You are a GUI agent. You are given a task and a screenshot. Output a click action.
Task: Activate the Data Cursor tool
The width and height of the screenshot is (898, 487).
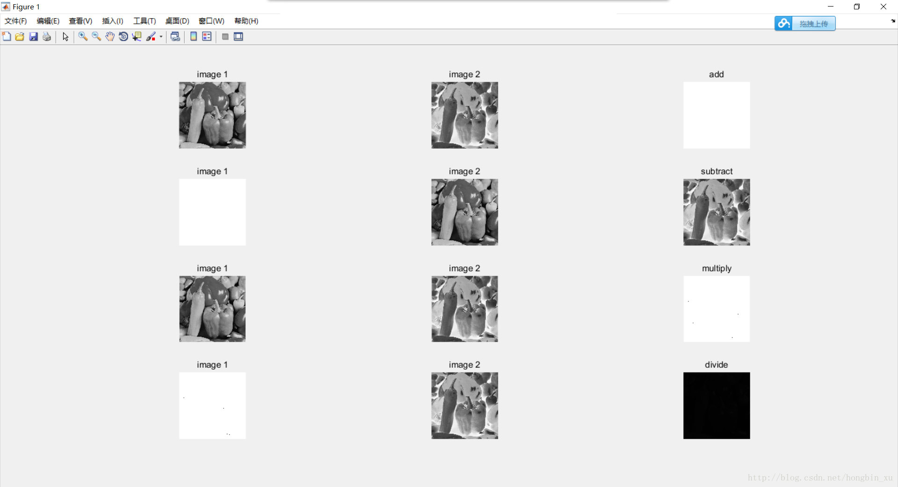point(137,36)
